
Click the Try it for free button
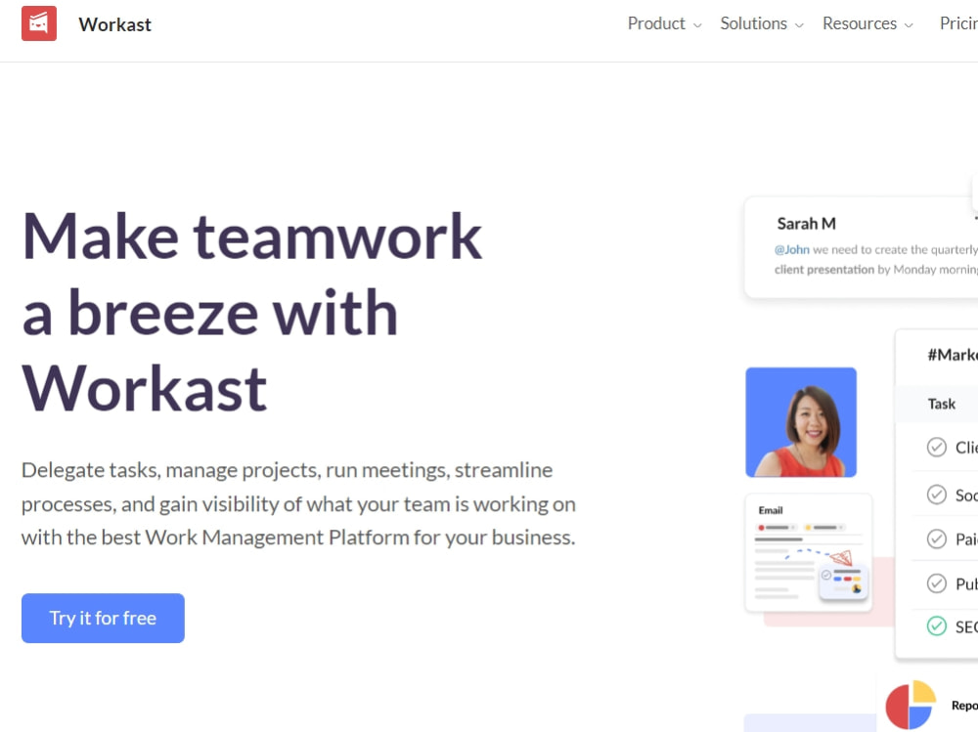(x=103, y=618)
